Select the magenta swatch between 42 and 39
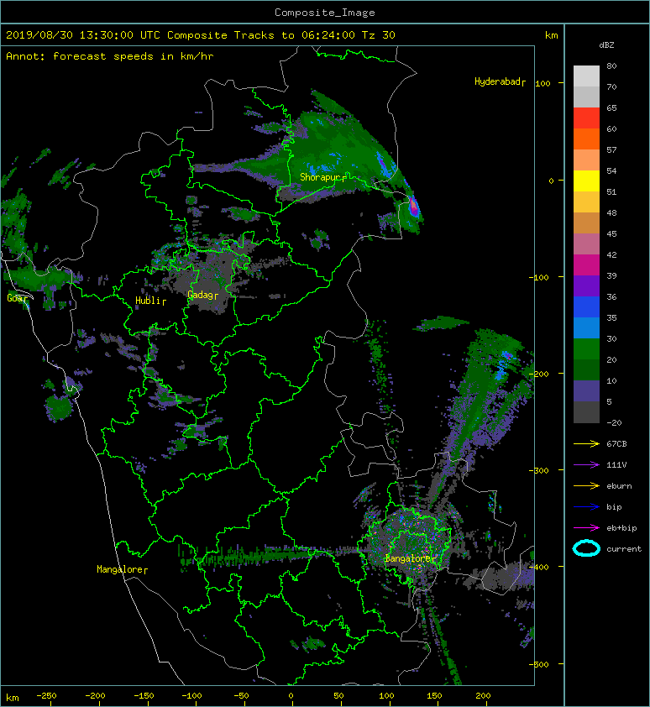Screen dimensions: 650x707 (x=586, y=264)
